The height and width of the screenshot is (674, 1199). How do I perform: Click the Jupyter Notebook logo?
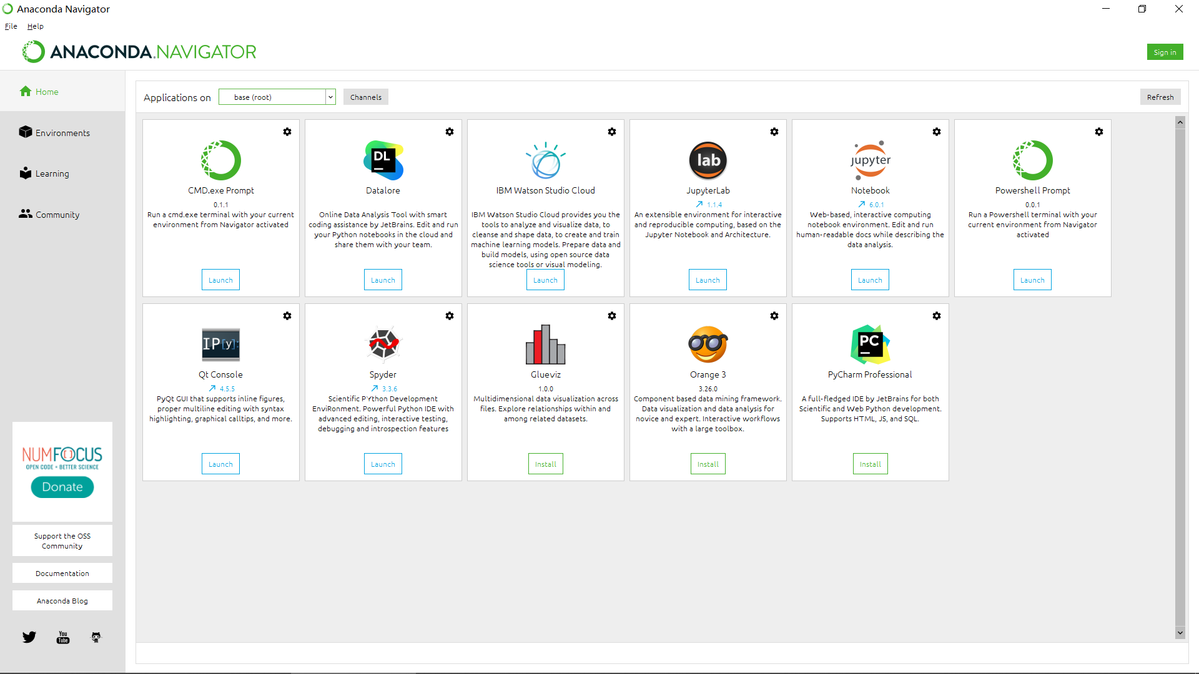871,160
